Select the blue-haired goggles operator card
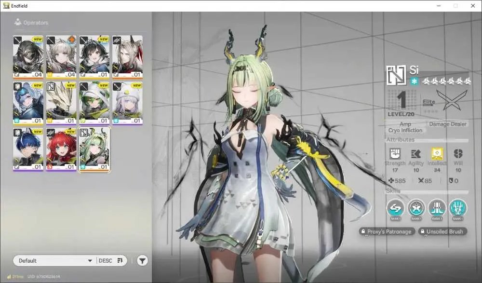Viewport: 482px width, 283px height. tap(28, 103)
